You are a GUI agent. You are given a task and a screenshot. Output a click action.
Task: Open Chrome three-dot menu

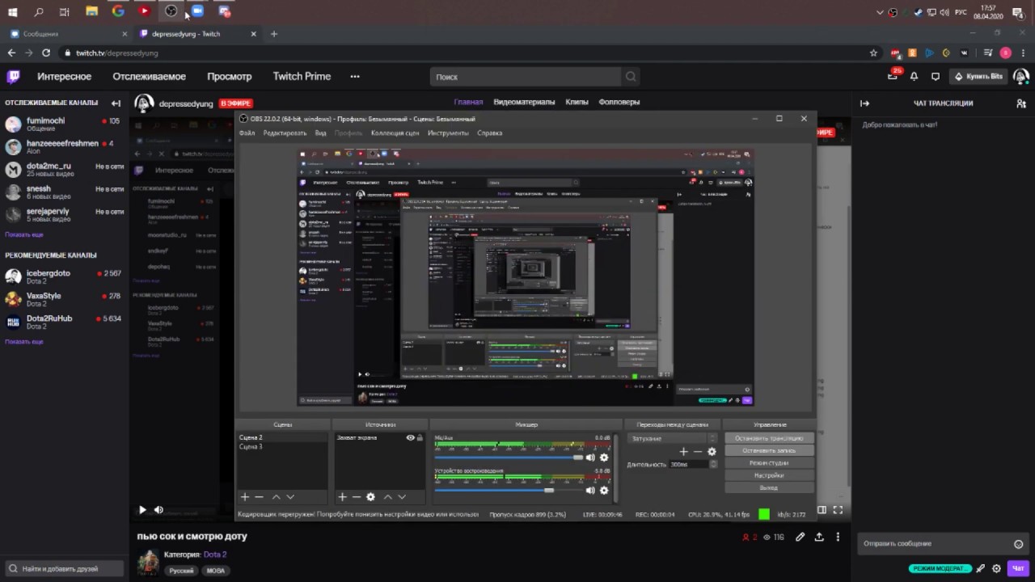(x=1021, y=53)
